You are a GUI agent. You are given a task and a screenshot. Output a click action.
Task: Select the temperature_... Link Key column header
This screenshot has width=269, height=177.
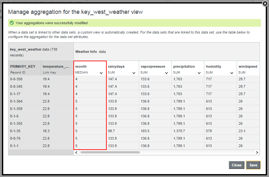pos(57,68)
